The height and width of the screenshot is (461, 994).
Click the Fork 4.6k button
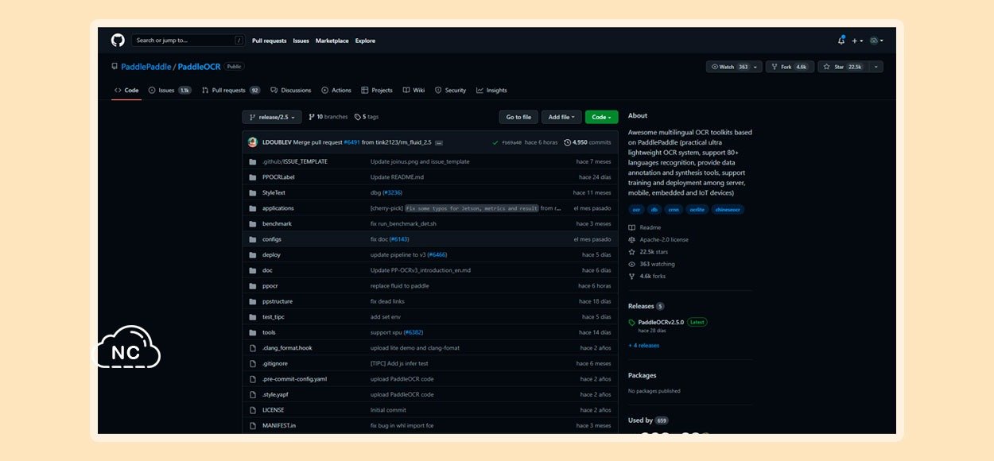click(790, 67)
